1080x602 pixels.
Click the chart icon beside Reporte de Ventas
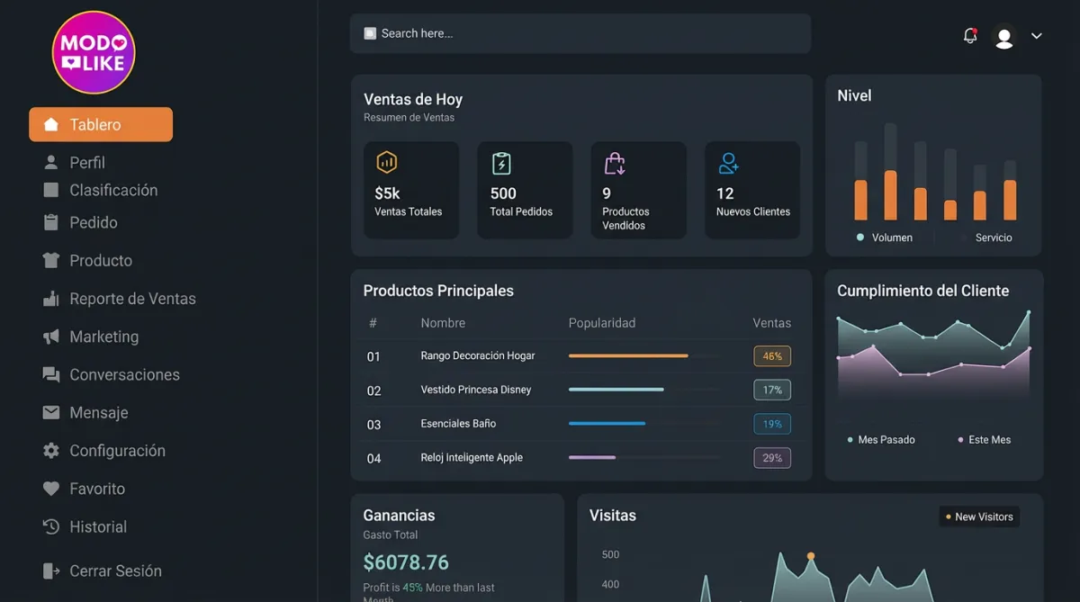point(51,299)
